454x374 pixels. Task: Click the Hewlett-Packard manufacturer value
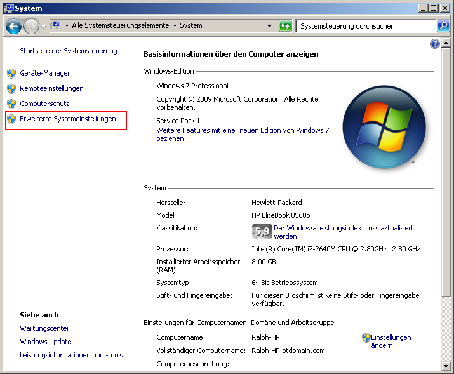pyautogui.click(x=276, y=203)
